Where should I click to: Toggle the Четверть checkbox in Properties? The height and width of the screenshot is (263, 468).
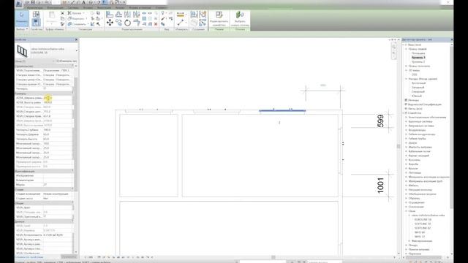(x=45, y=88)
